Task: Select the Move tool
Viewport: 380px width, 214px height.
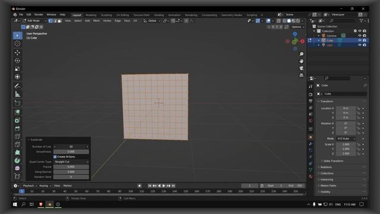Action: pyautogui.click(x=17, y=52)
